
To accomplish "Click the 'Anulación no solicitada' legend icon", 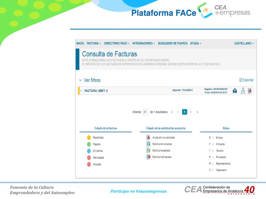I will [148, 137].
